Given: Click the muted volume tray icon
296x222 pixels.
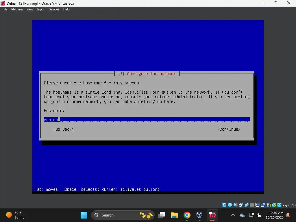Looking at the screenshot, I should click(x=259, y=215).
